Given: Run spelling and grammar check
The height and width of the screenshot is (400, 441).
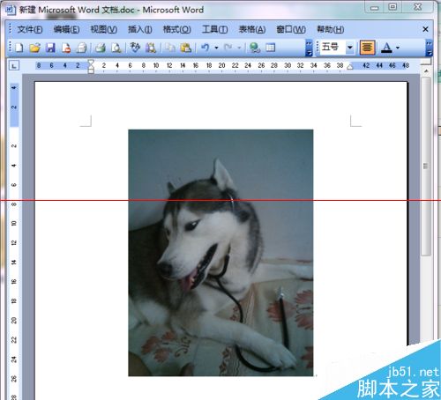Looking at the screenshot, I should (x=135, y=48).
